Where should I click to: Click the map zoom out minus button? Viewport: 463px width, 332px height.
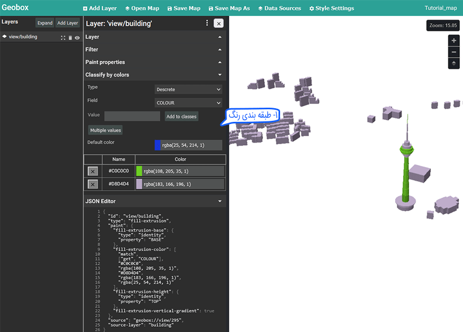(x=454, y=52)
